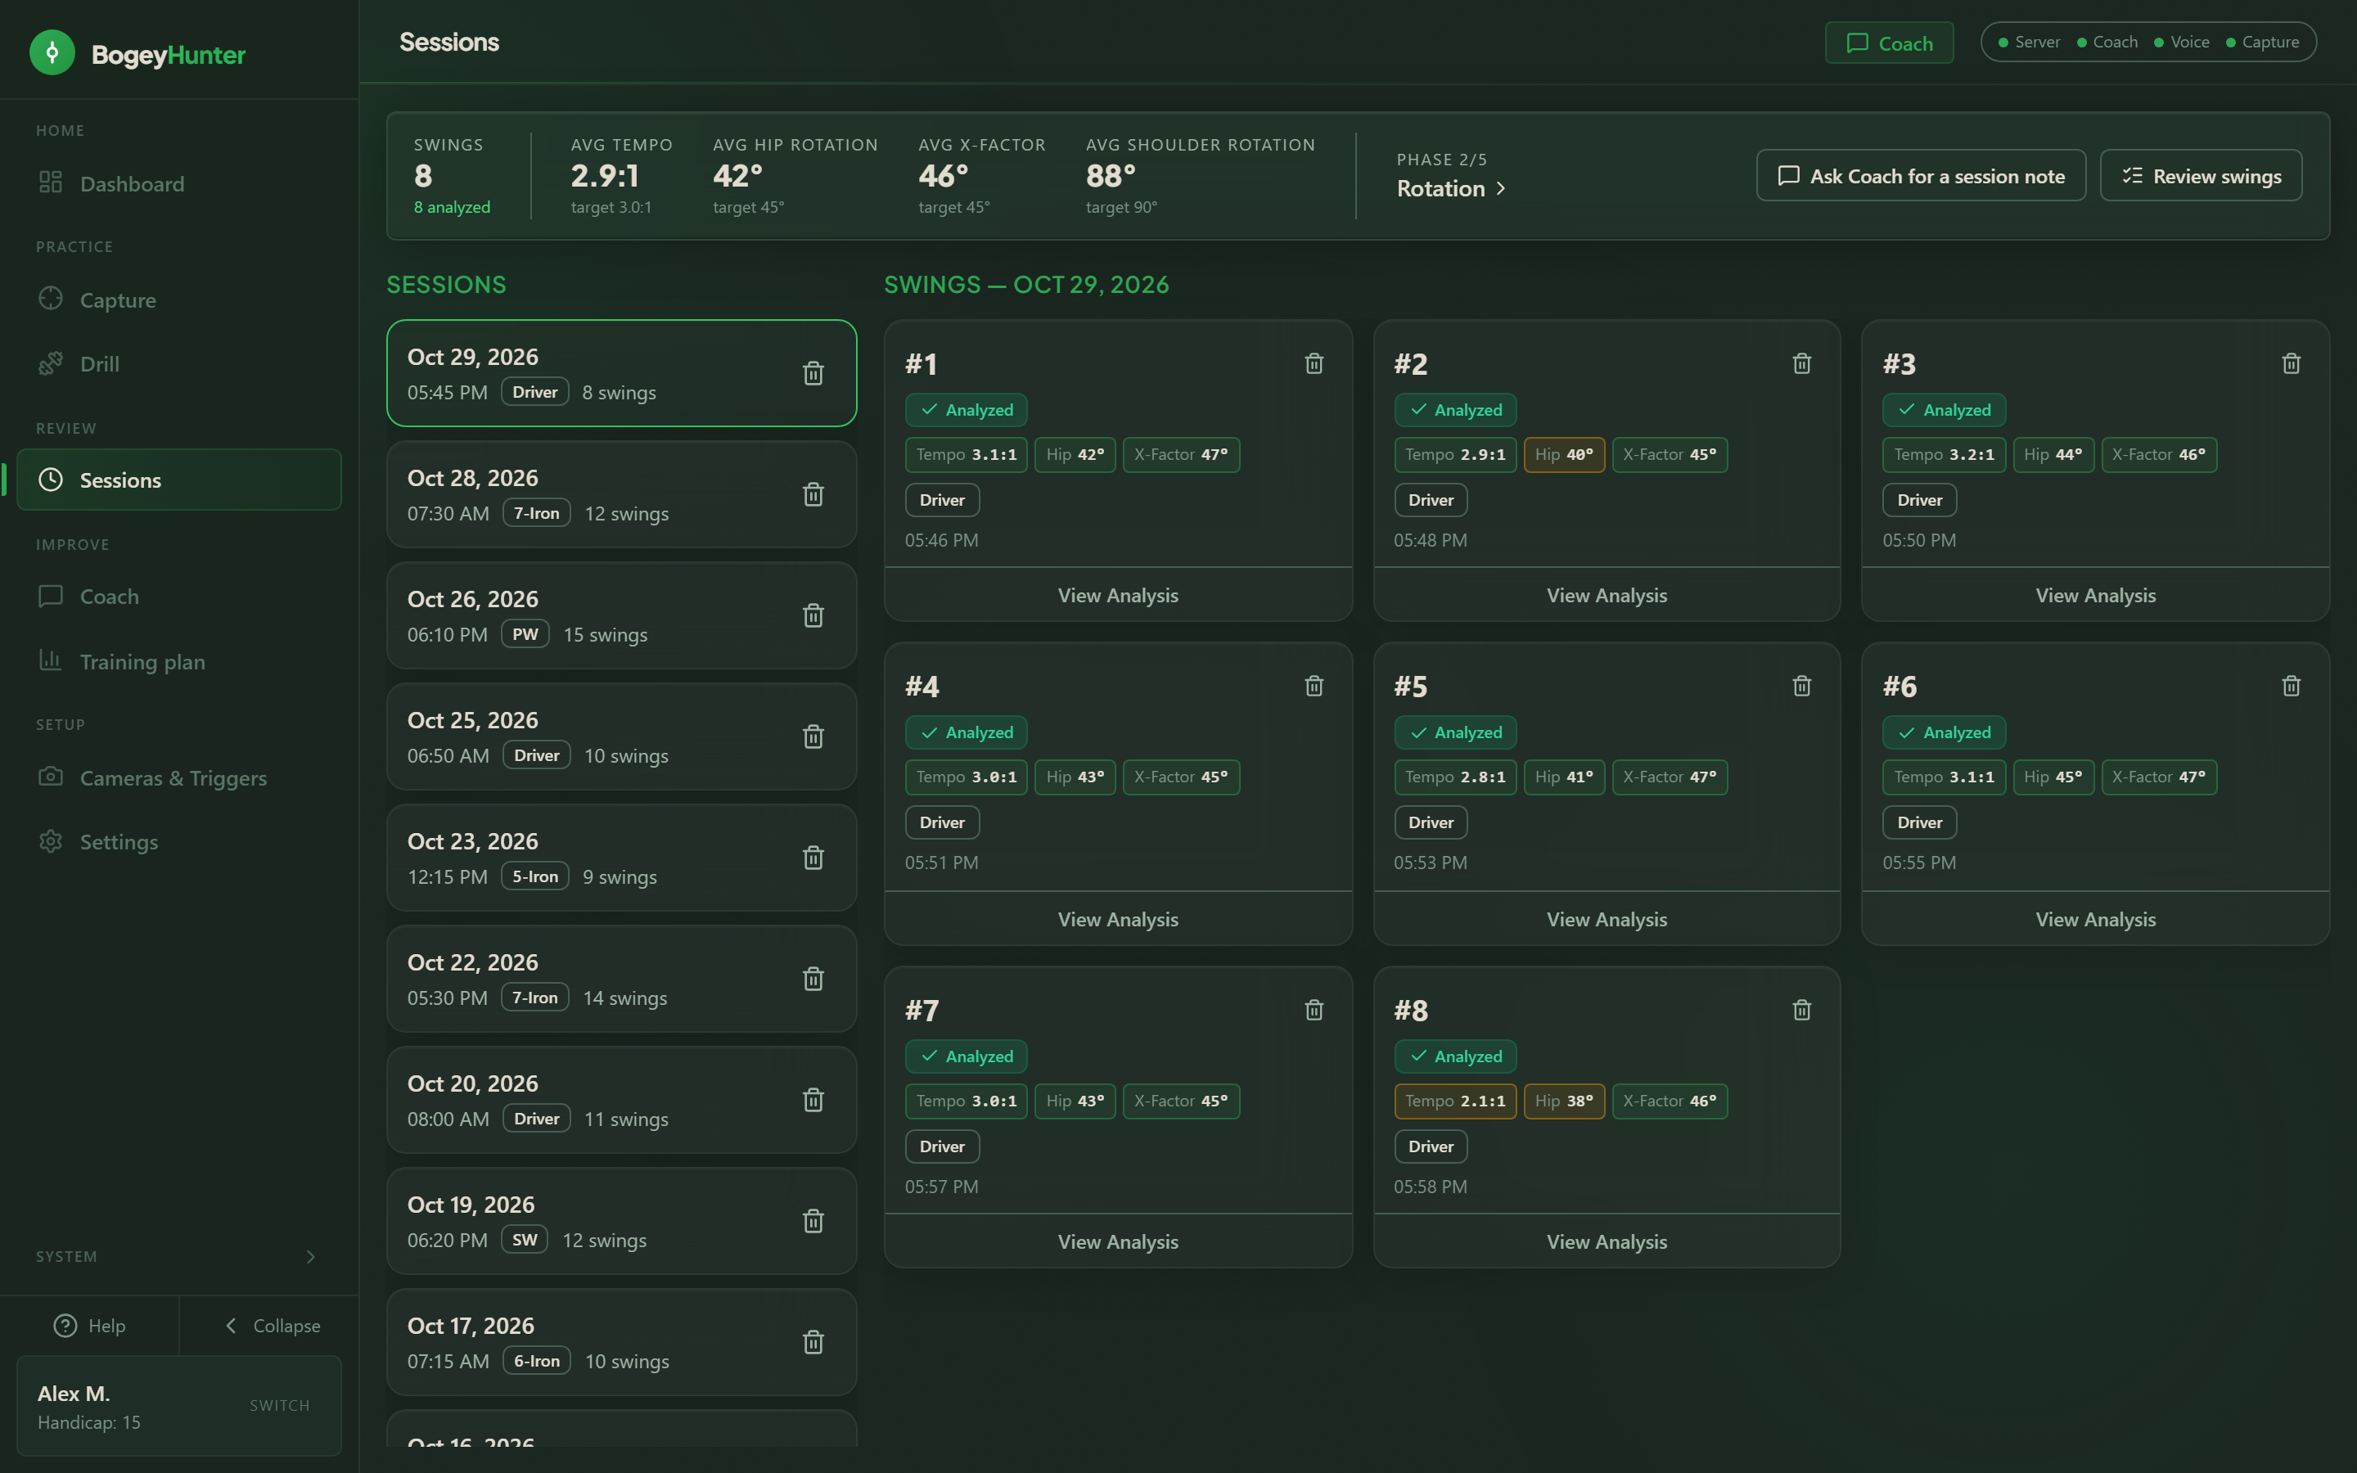Open the Training plan page
Screen dimensions: 2357x1473
click(x=179, y=661)
